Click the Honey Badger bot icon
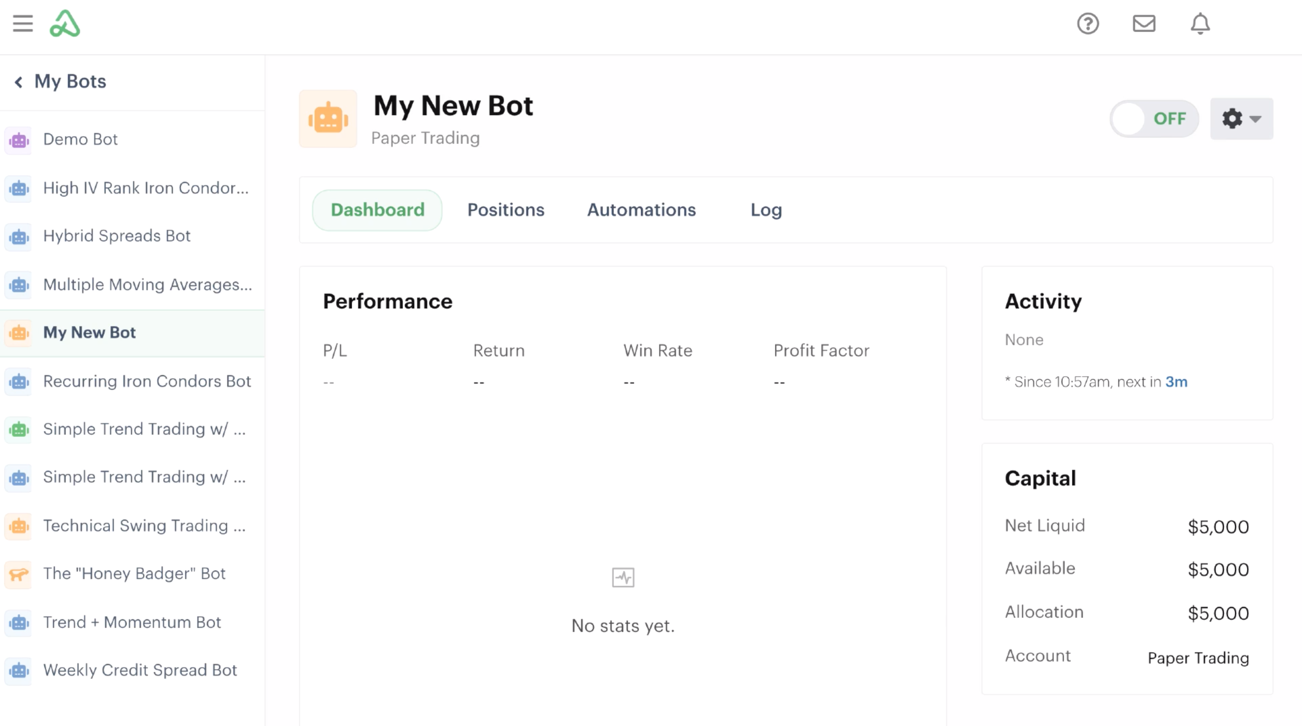 click(x=18, y=574)
